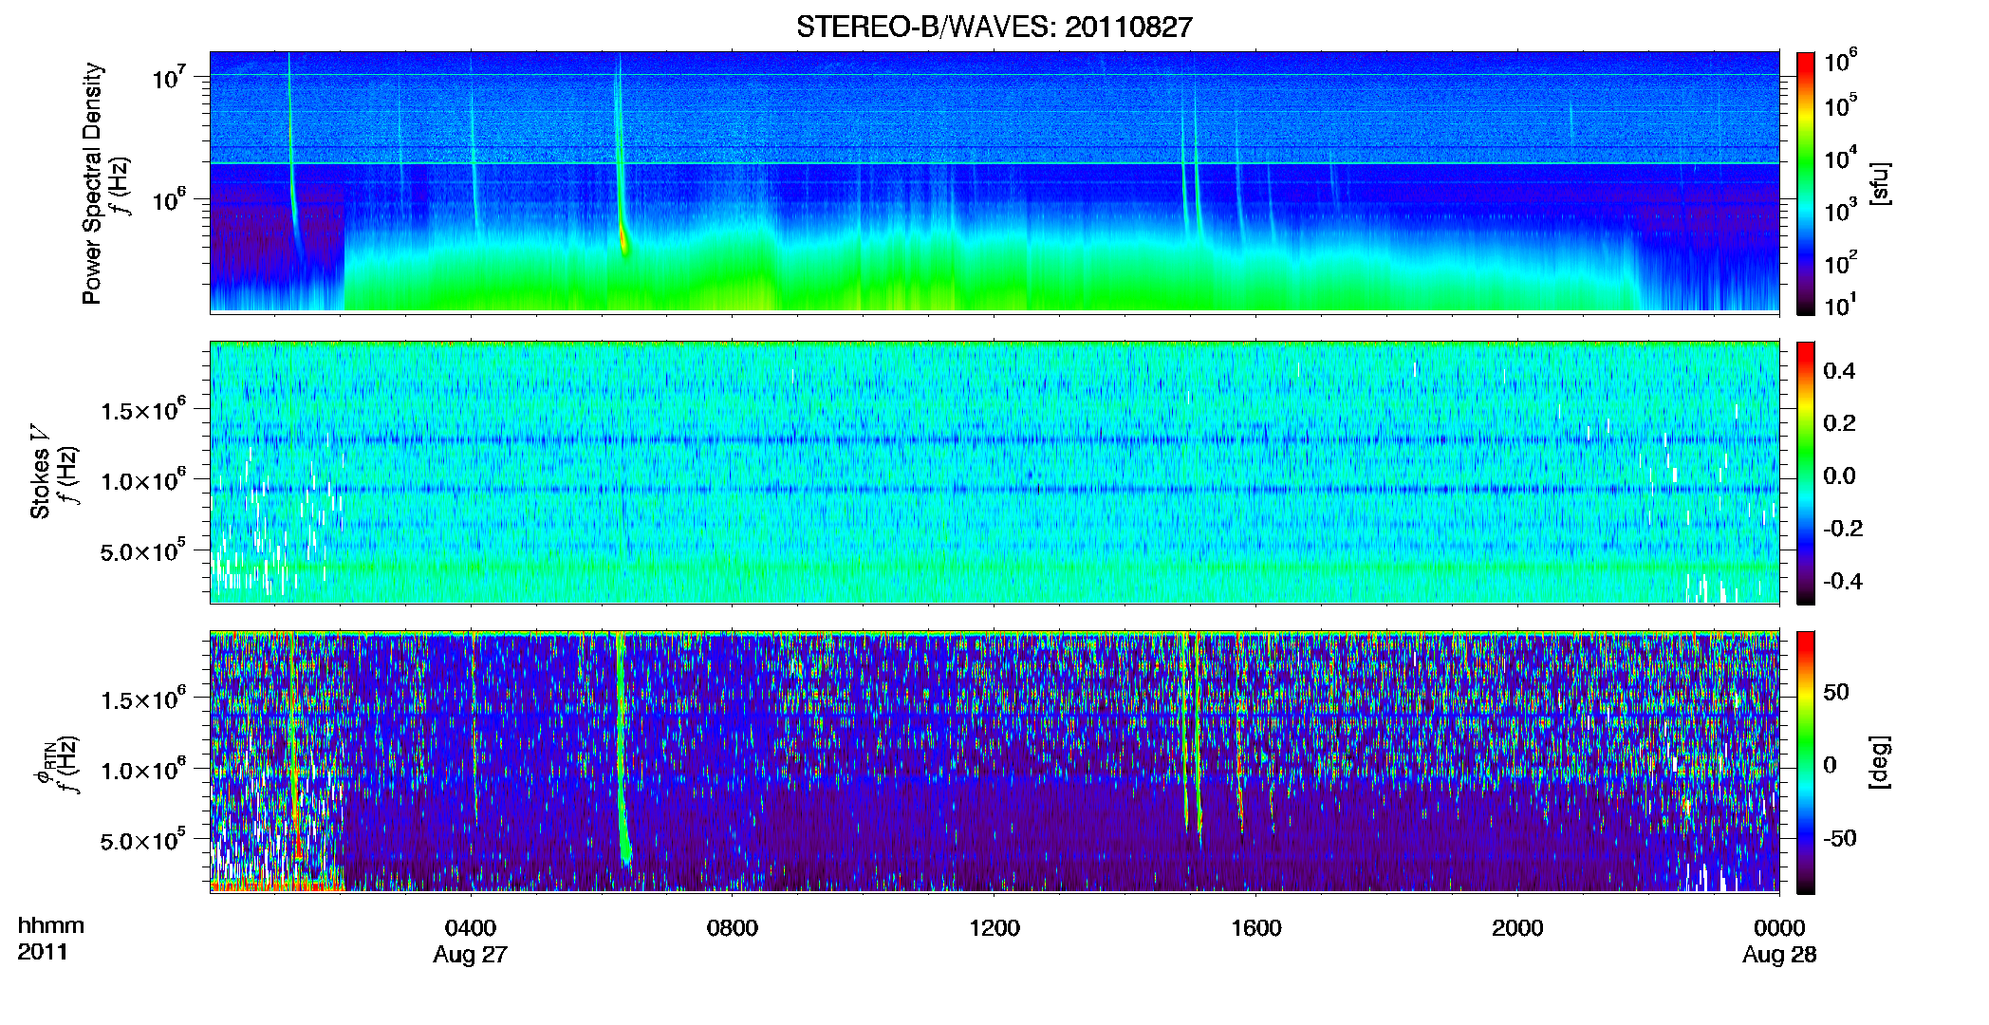Click the 0400 time axis label
The width and height of the screenshot is (1989, 1025).
(471, 927)
